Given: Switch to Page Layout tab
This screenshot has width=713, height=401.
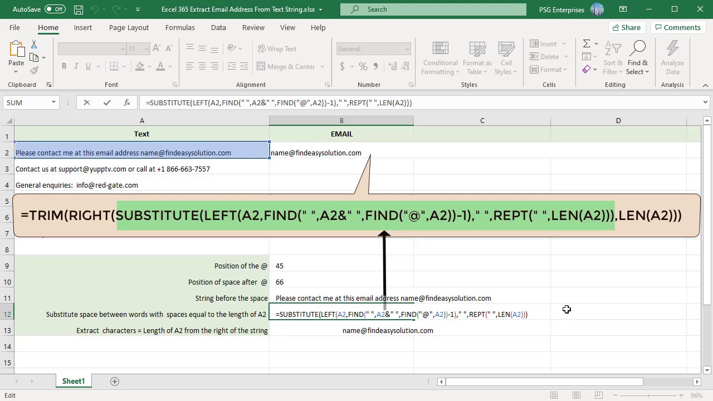Looking at the screenshot, I should [x=129, y=27].
